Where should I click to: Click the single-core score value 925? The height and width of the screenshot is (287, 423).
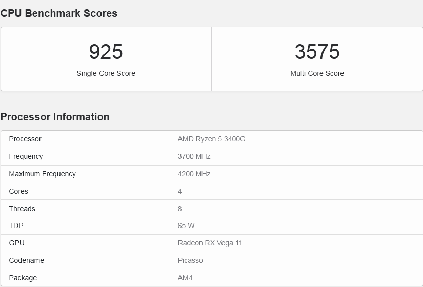coord(106,52)
